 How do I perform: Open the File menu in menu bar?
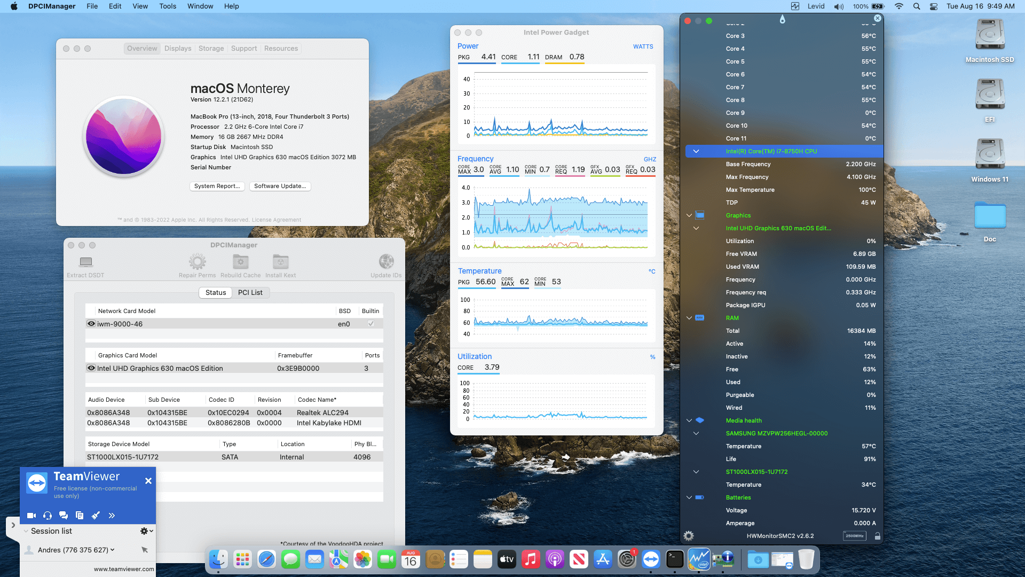(x=92, y=6)
